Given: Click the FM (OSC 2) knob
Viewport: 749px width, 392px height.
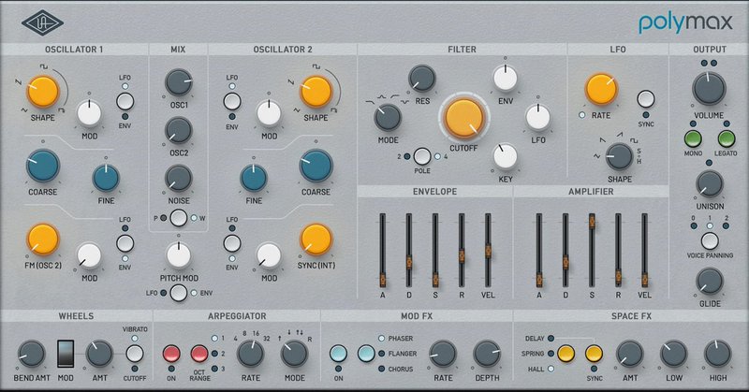Looking at the screenshot, I should (42, 240).
